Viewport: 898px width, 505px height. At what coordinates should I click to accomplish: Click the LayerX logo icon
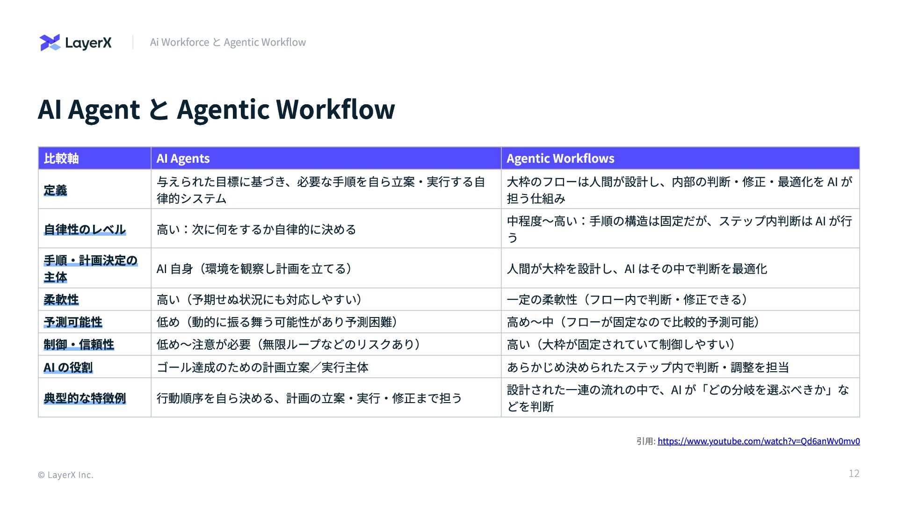point(50,43)
